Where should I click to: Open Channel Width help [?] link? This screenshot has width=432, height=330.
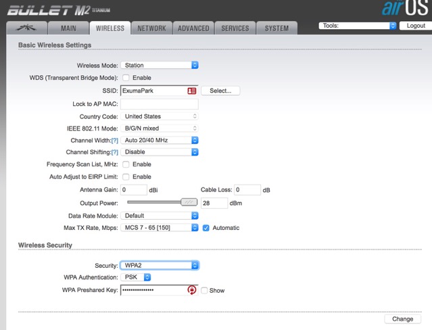[114, 140]
